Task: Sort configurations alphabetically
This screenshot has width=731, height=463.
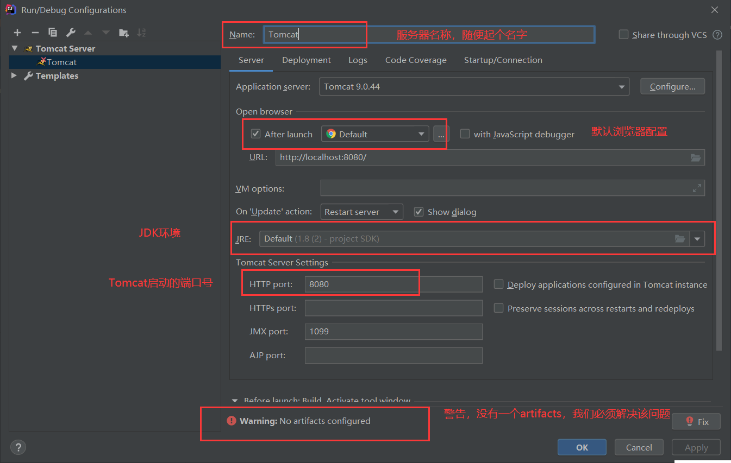Action: 141,32
